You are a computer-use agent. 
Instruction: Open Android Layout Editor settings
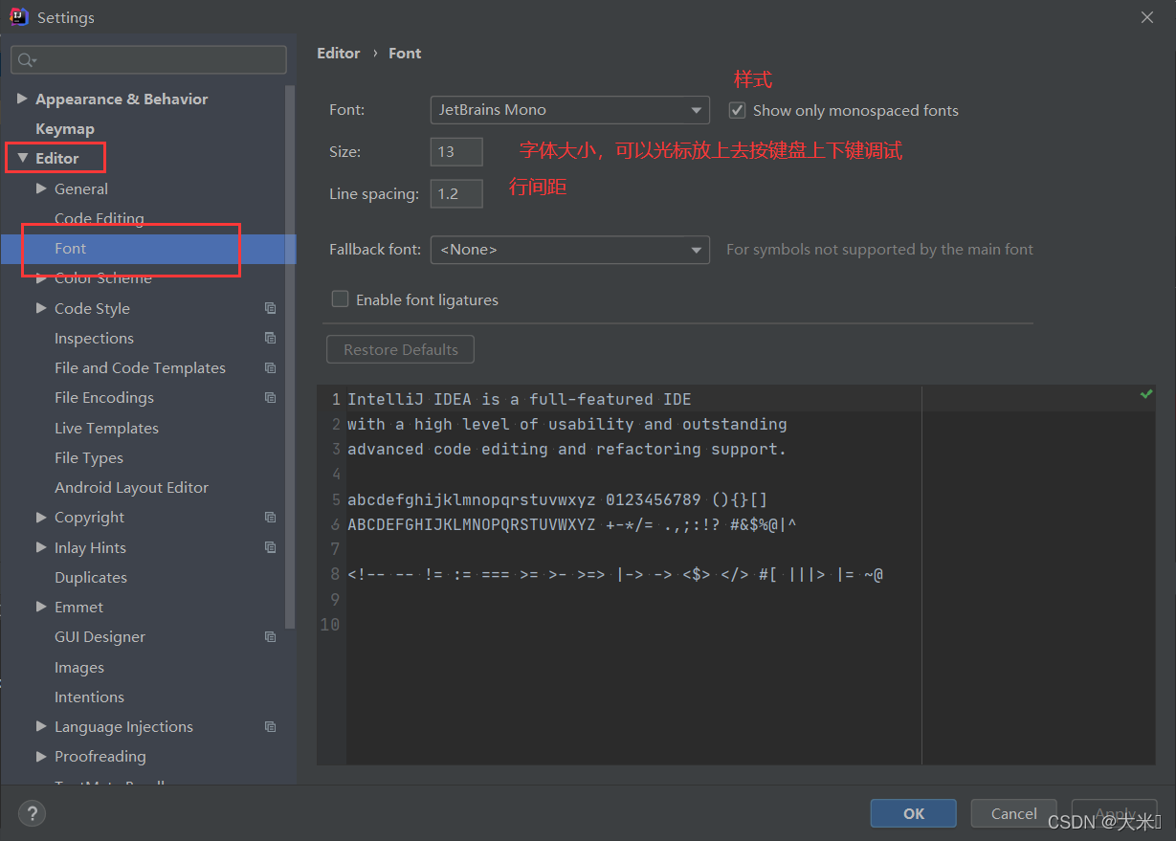131,487
